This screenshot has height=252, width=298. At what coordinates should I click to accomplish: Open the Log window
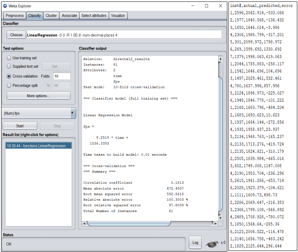(195, 242)
